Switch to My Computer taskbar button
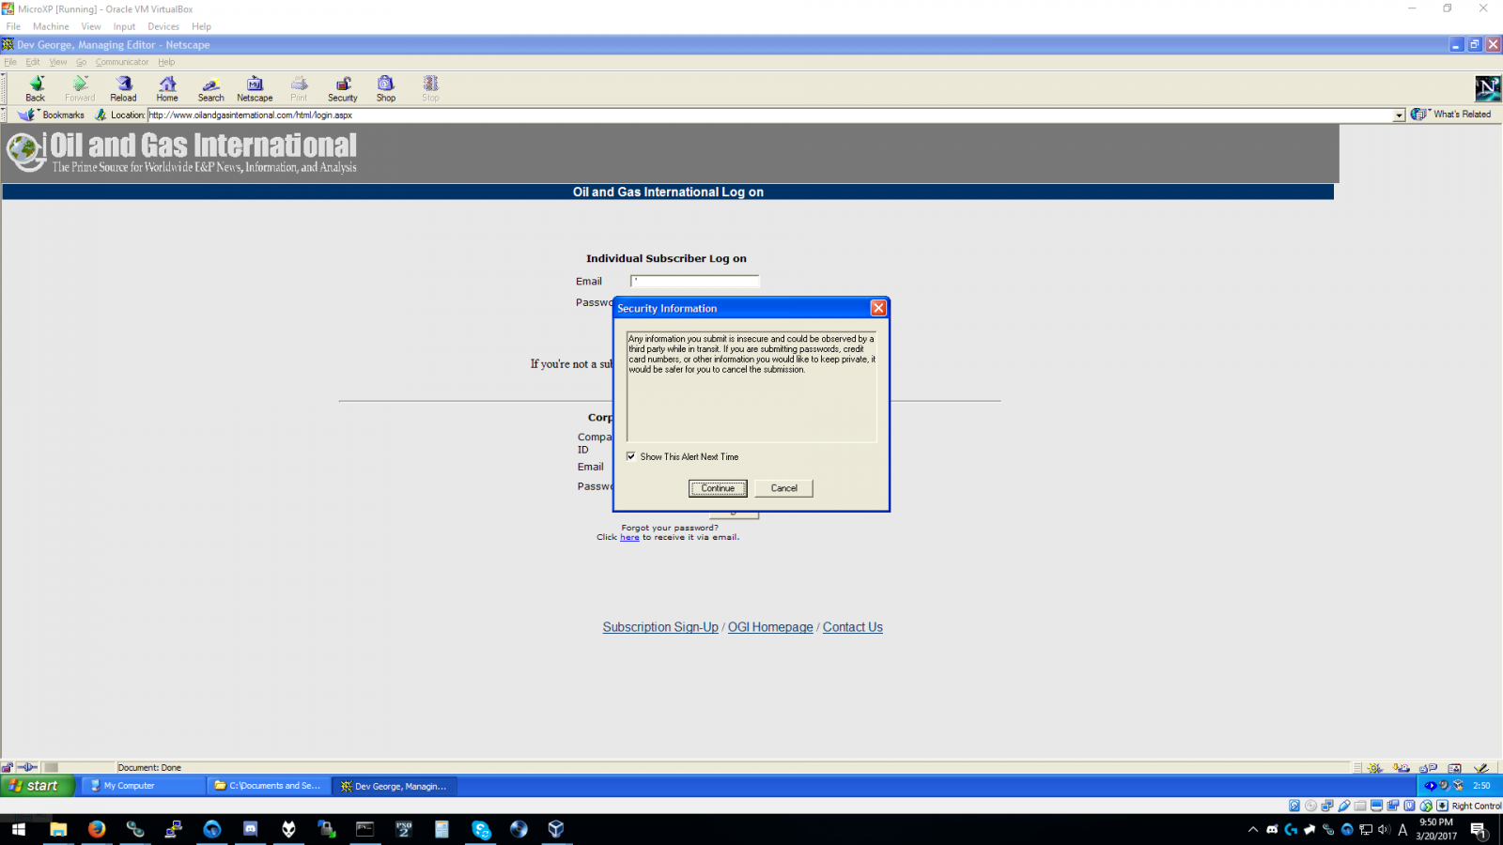1503x845 pixels. (x=143, y=786)
